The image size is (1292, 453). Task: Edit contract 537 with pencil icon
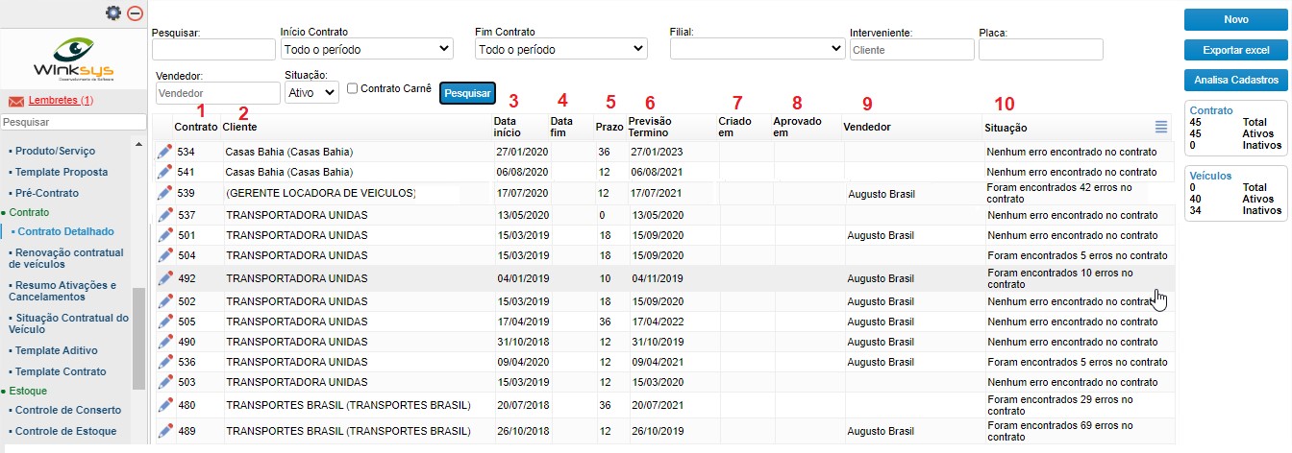164,214
